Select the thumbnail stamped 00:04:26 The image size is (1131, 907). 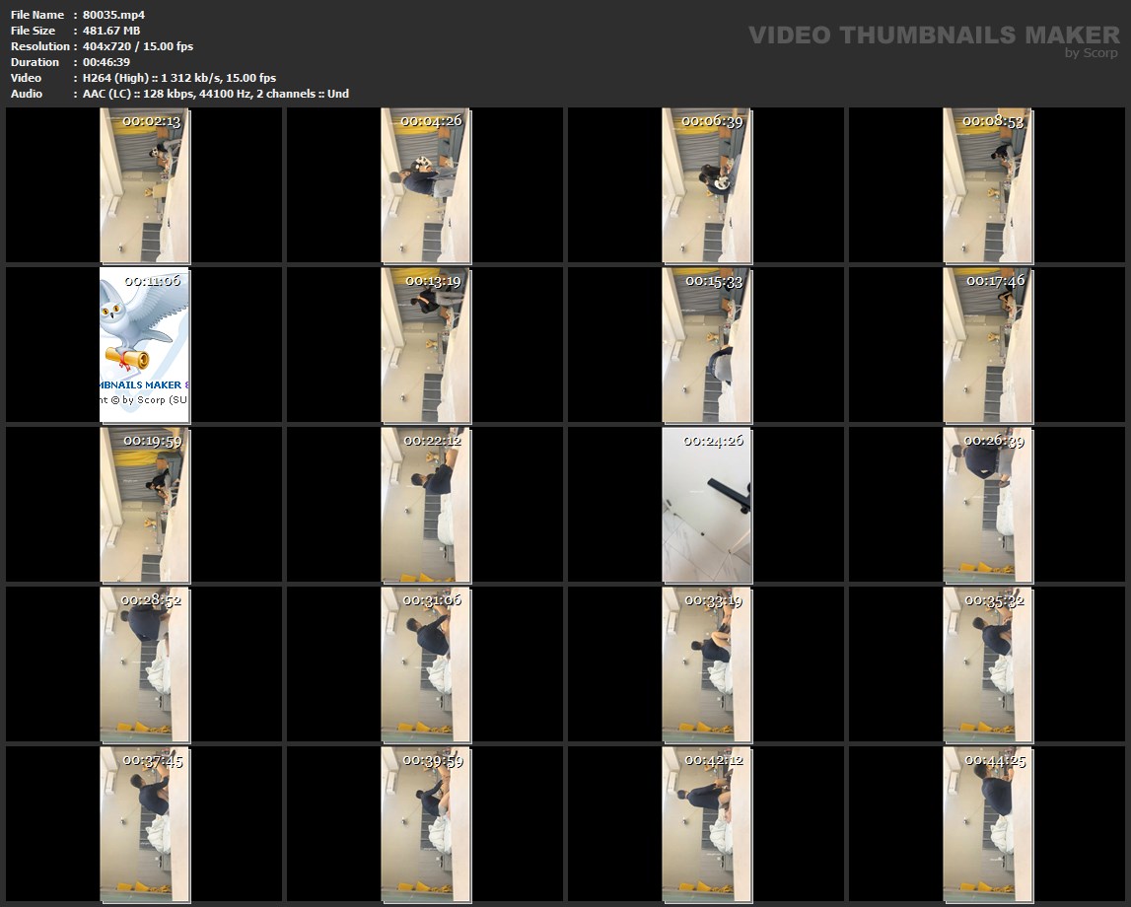tap(426, 185)
